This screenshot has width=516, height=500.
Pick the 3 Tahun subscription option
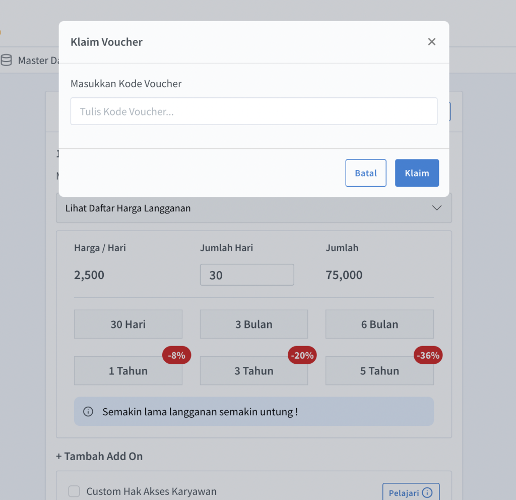253,371
